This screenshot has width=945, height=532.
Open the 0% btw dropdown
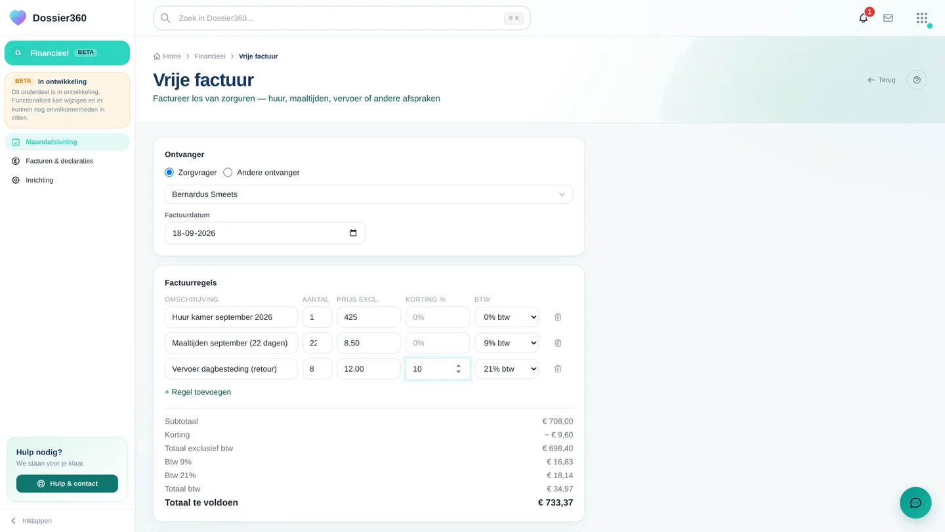(x=507, y=317)
